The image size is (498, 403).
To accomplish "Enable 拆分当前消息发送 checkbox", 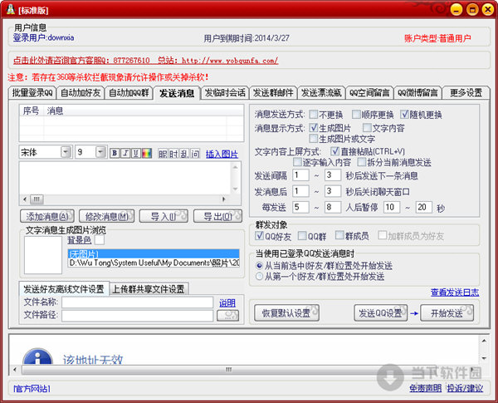I will pyautogui.click(x=362, y=162).
